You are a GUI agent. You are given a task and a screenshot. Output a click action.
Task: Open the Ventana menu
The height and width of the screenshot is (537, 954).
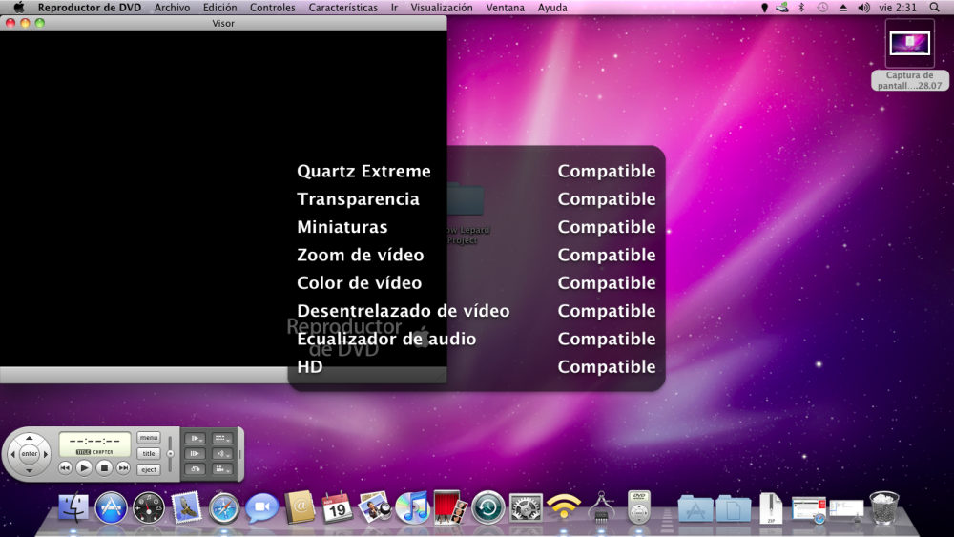(x=505, y=8)
